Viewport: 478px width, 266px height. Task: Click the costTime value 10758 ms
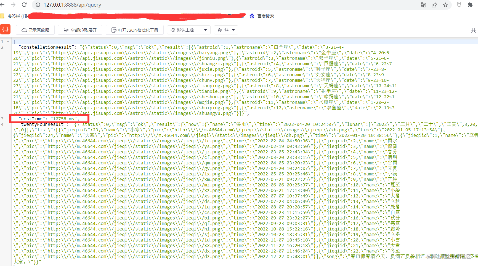[x=63, y=119]
